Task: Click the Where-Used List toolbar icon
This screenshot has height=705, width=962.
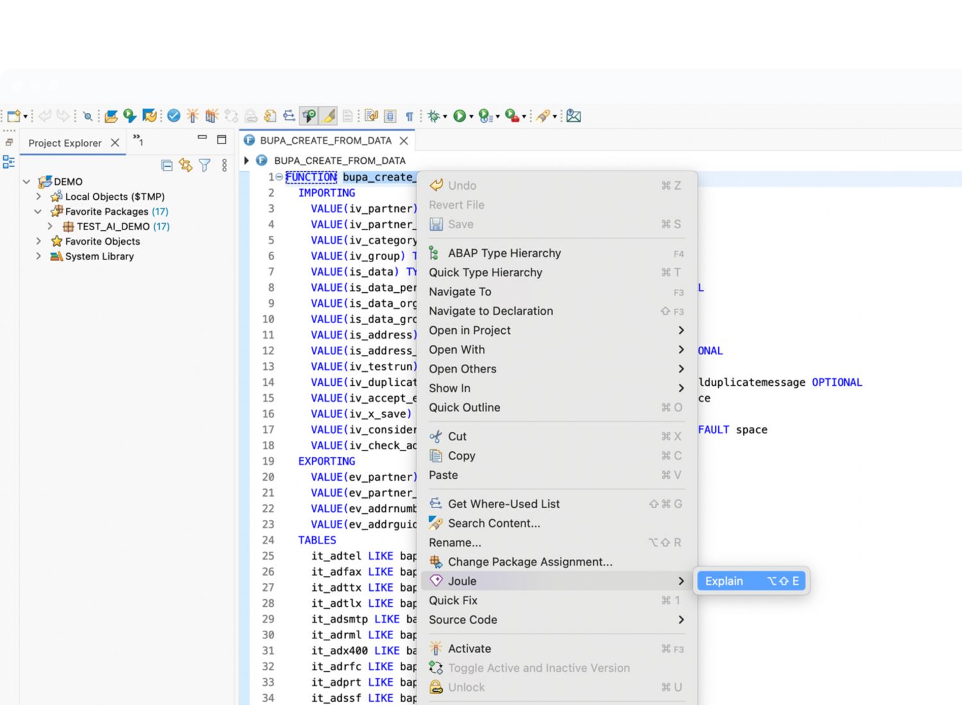Action: click(x=289, y=116)
